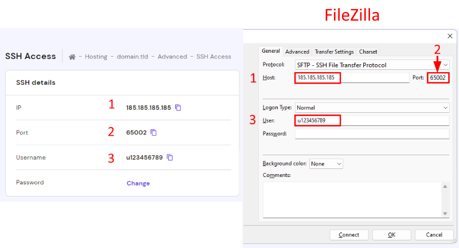Click the Cancel button
This screenshot has height=248, width=459.
click(x=434, y=235)
